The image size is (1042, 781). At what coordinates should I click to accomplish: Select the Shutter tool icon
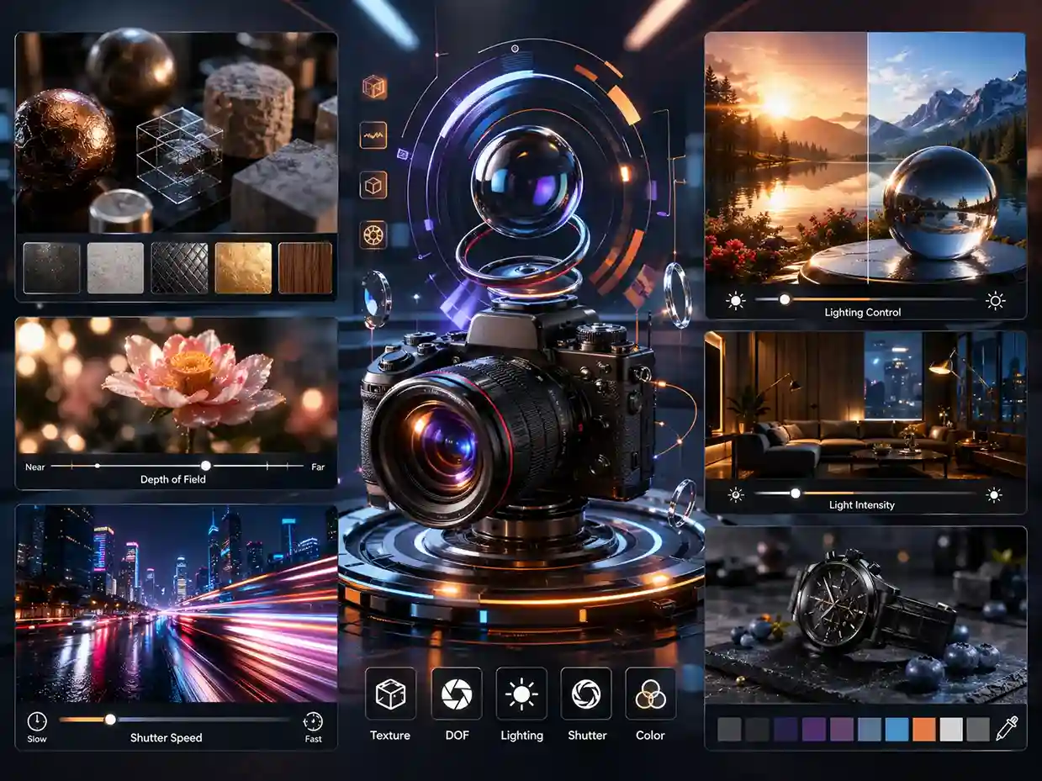[586, 694]
